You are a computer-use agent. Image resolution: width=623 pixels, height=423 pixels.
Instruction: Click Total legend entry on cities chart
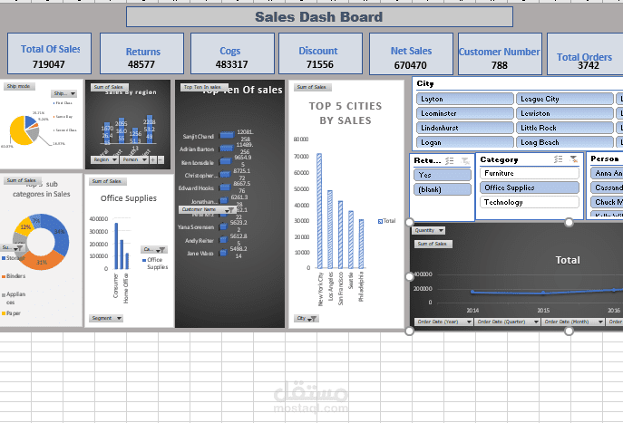[386, 221]
